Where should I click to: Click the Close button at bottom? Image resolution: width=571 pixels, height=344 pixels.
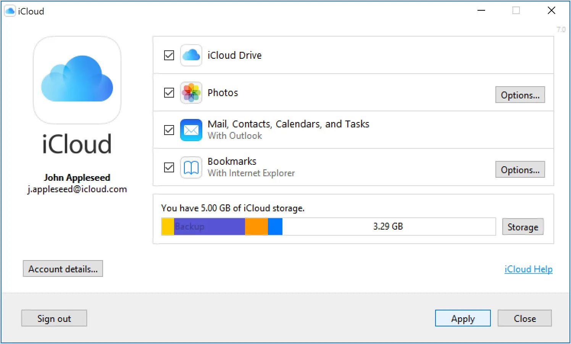point(524,318)
